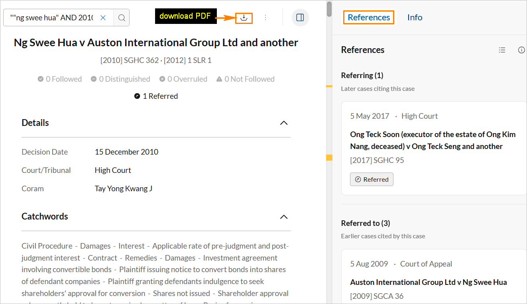Click the 0 Overruled filter
Viewport: 527px width, 304px height.
(183, 79)
